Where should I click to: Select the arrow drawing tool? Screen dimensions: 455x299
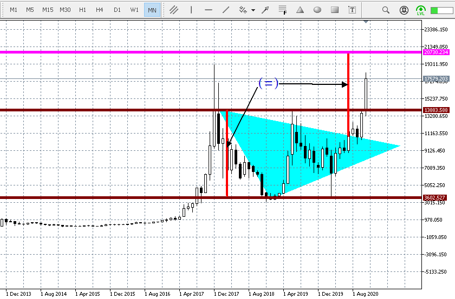click(x=265, y=10)
